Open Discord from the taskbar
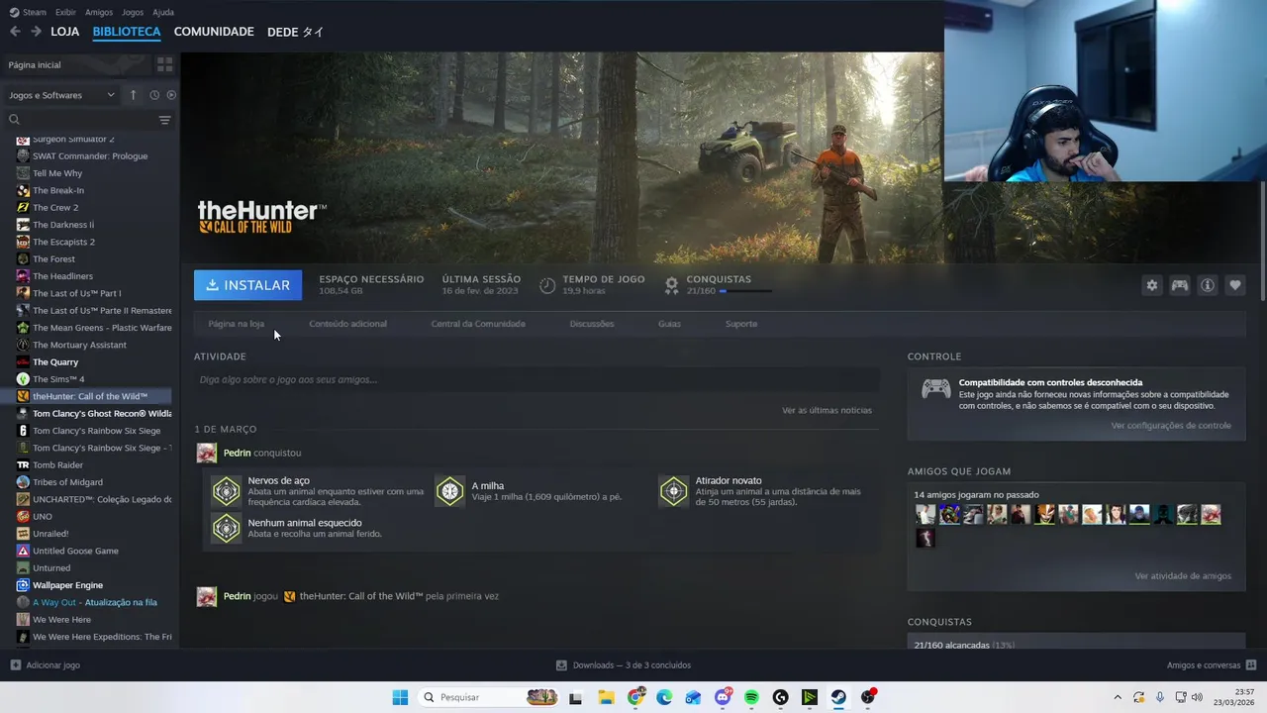The height and width of the screenshot is (713, 1267). [723, 697]
